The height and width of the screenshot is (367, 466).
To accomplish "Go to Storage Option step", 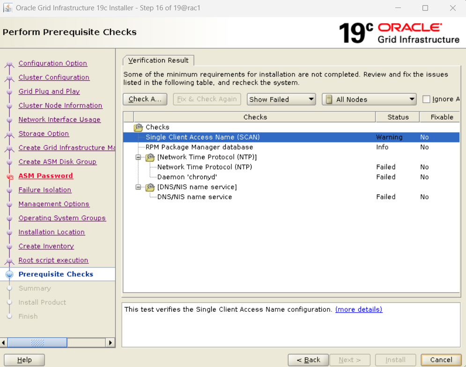I will (x=44, y=134).
